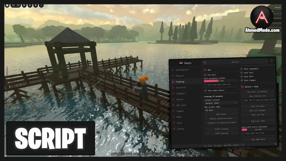This screenshot has width=286, height=161.
Task: Collapse the Bot section
Action: (x=205, y=70)
